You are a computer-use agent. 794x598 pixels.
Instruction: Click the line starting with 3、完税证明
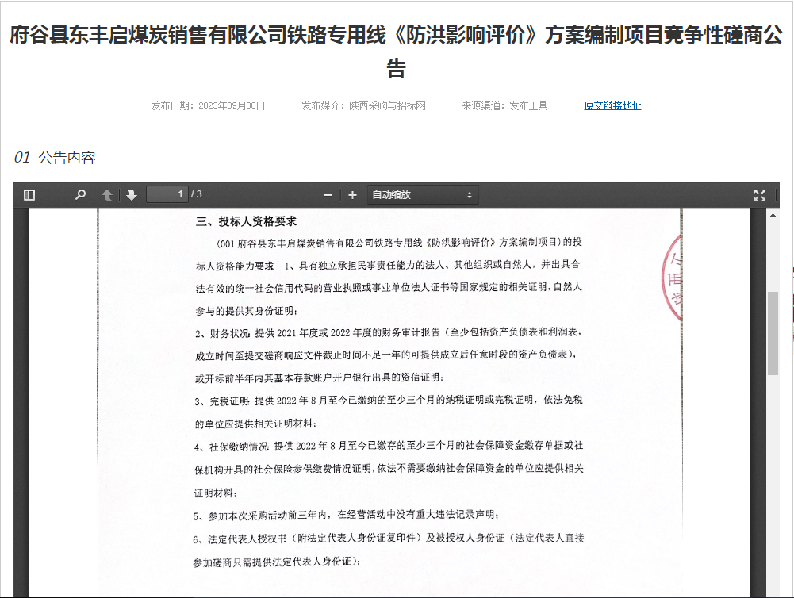pyautogui.click(x=389, y=401)
